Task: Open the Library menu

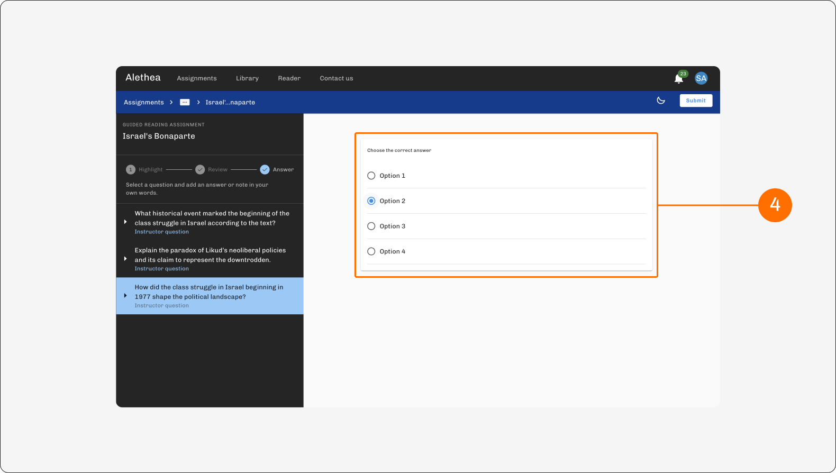Action: 247,78
